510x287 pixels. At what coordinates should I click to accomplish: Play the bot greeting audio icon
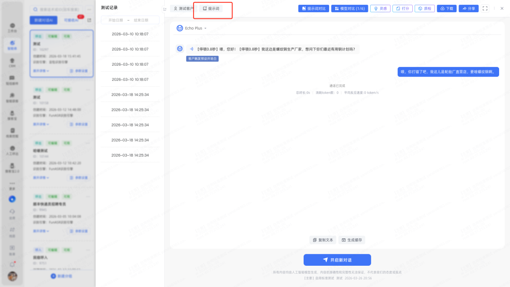coord(191,49)
